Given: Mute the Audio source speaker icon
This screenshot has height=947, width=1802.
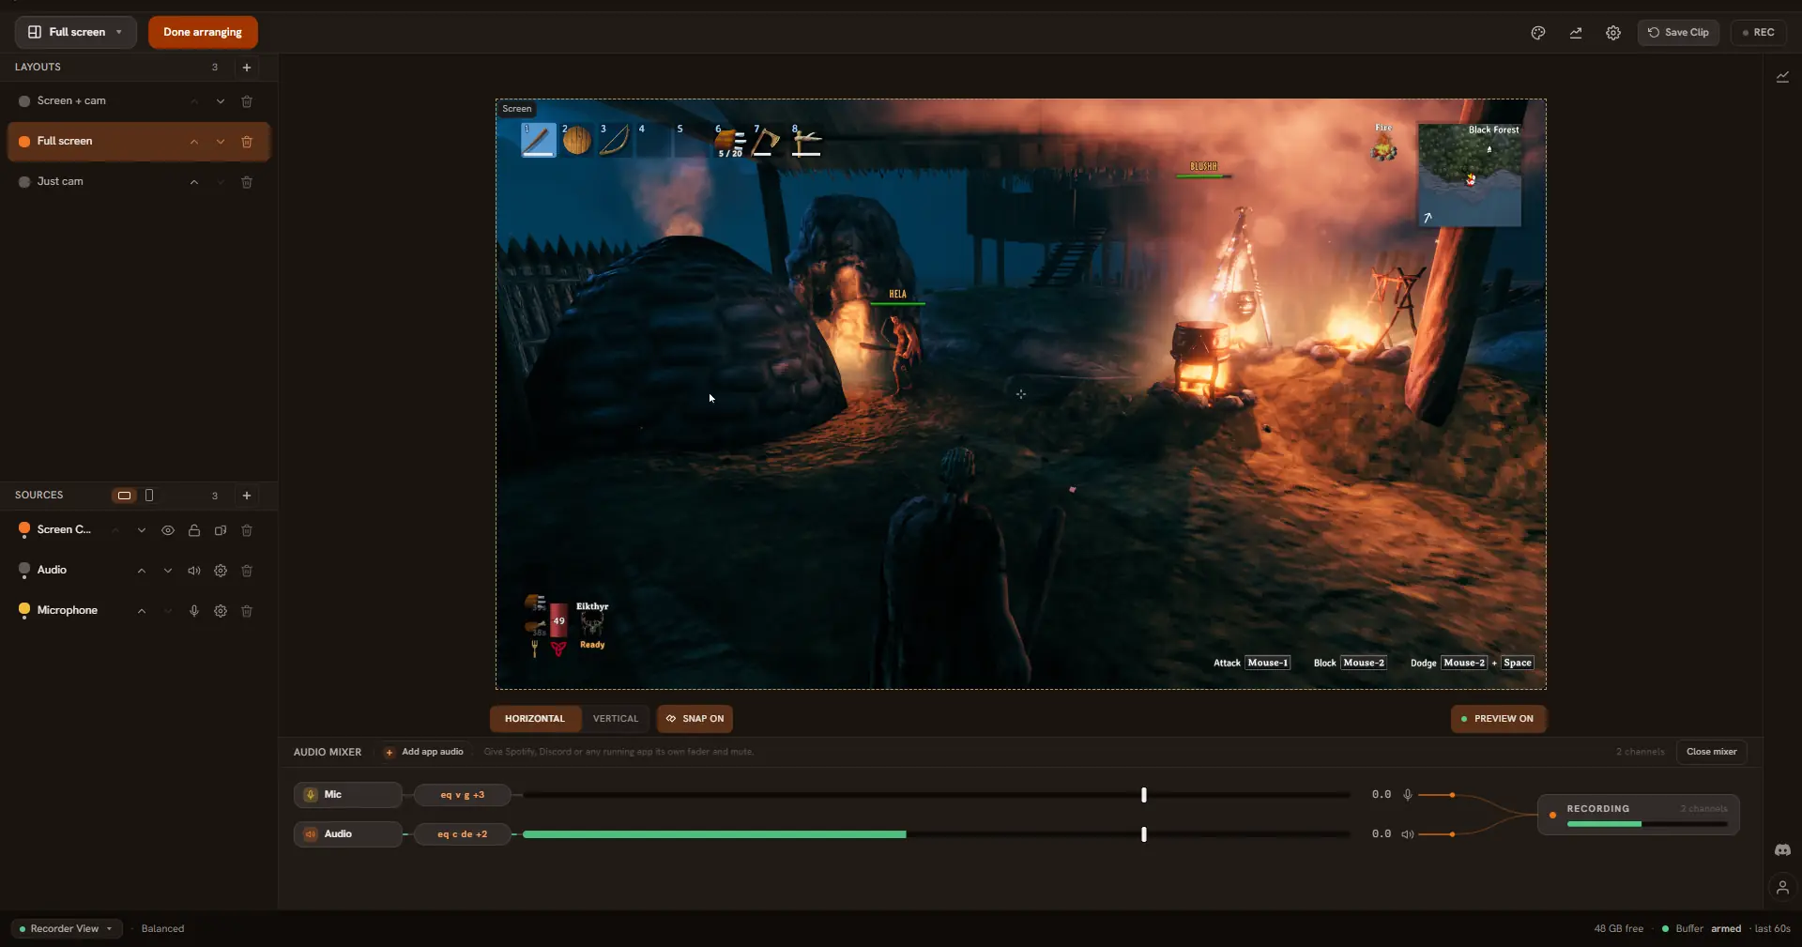Looking at the screenshot, I should tap(194, 571).
